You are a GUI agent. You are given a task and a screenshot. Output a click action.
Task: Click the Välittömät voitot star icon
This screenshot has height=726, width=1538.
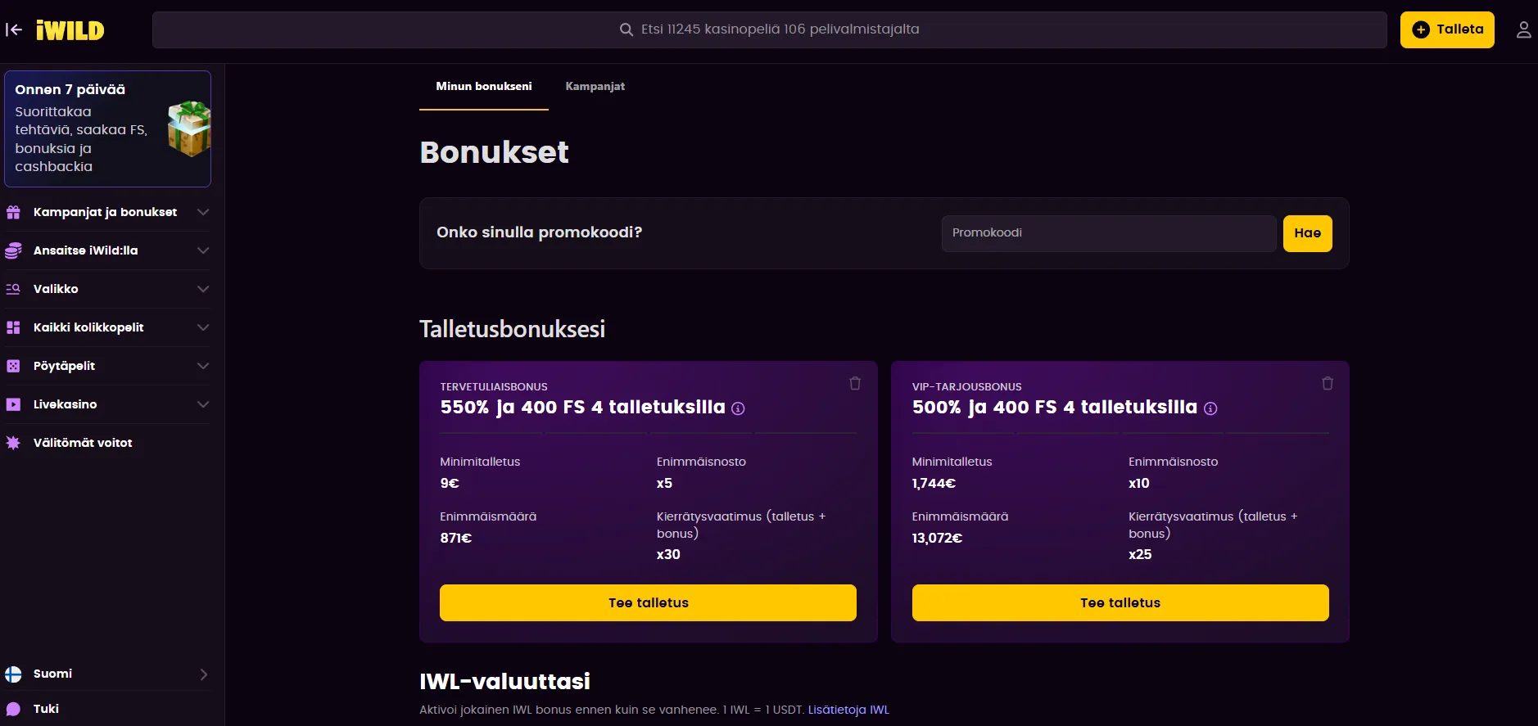(x=12, y=443)
